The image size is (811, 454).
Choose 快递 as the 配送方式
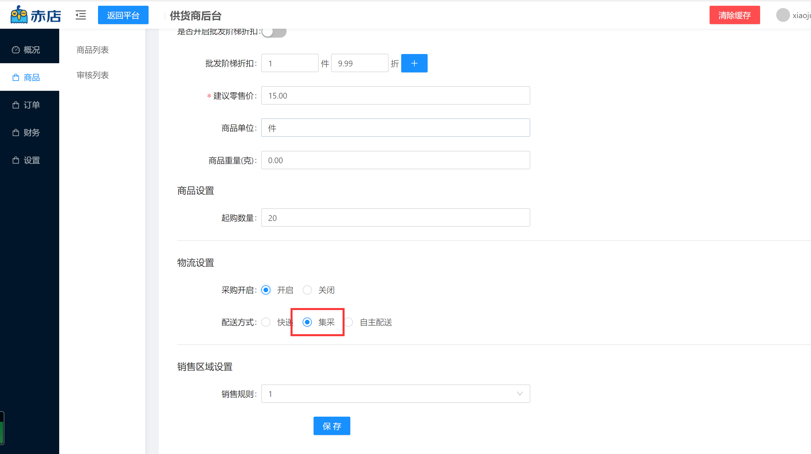(x=266, y=322)
